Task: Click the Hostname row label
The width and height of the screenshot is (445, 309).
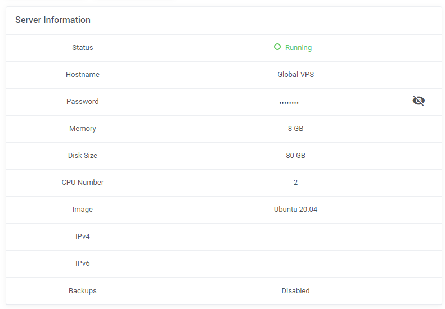Action: pyautogui.click(x=83, y=75)
